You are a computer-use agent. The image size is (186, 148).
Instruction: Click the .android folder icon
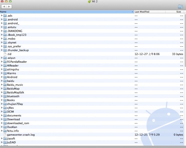pyautogui.click(x=5, y=19)
